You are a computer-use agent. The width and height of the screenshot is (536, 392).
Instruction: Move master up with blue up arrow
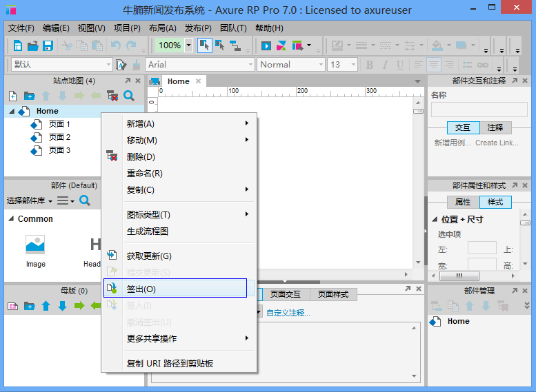[46, 306]
